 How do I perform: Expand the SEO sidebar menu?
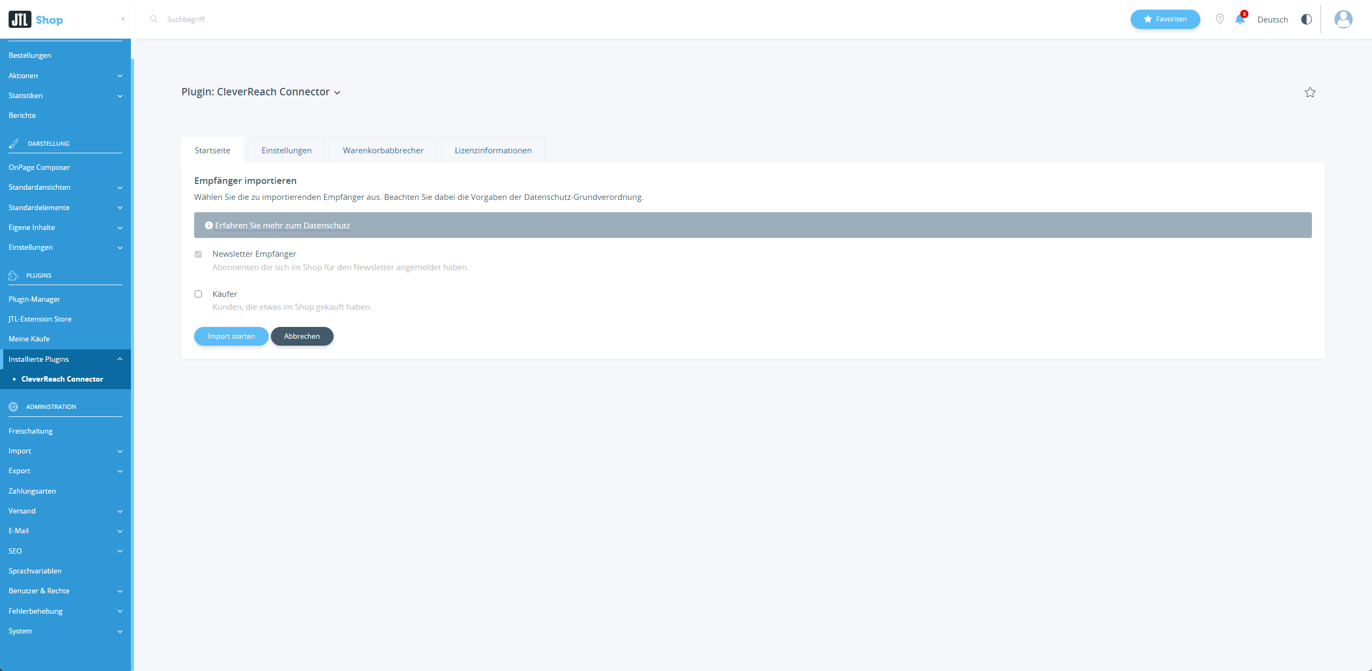(65, 551)
